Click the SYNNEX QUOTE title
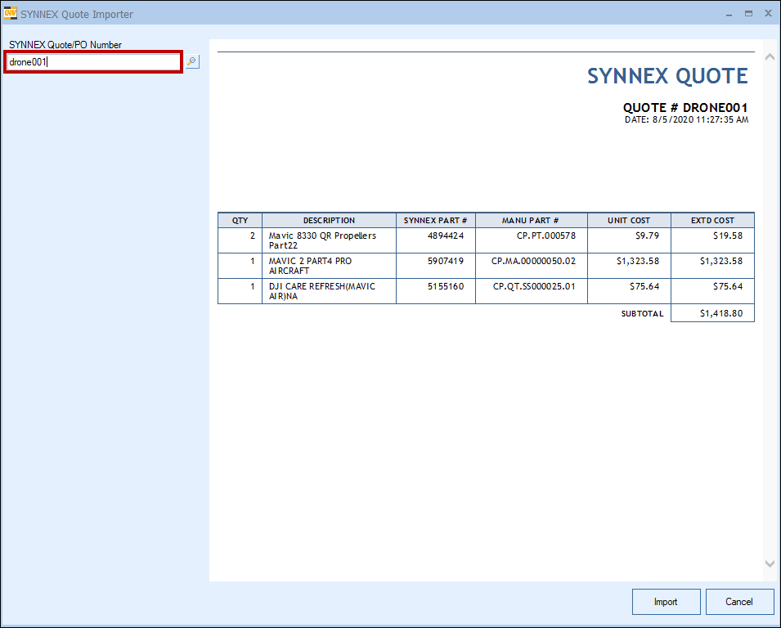This screenshot has width=781, height=628. pyautogui.click(x=667, y=76)
